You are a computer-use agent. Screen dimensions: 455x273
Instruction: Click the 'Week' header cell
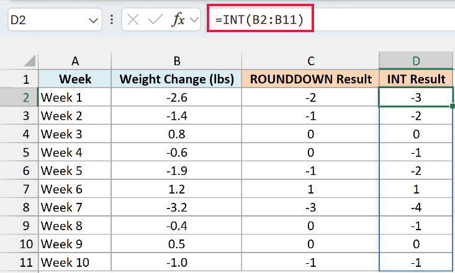coord(75,79)
